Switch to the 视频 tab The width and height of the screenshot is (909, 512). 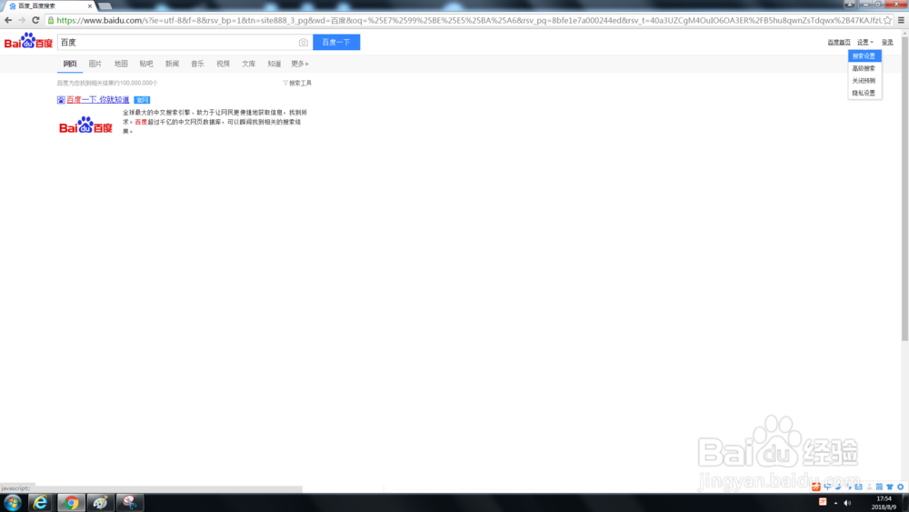coord(224,64)
